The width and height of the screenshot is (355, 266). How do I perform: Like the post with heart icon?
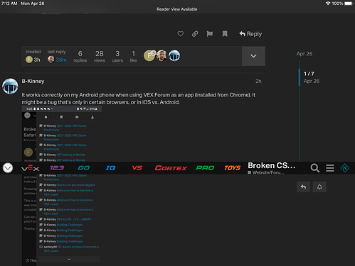(180, 34)
